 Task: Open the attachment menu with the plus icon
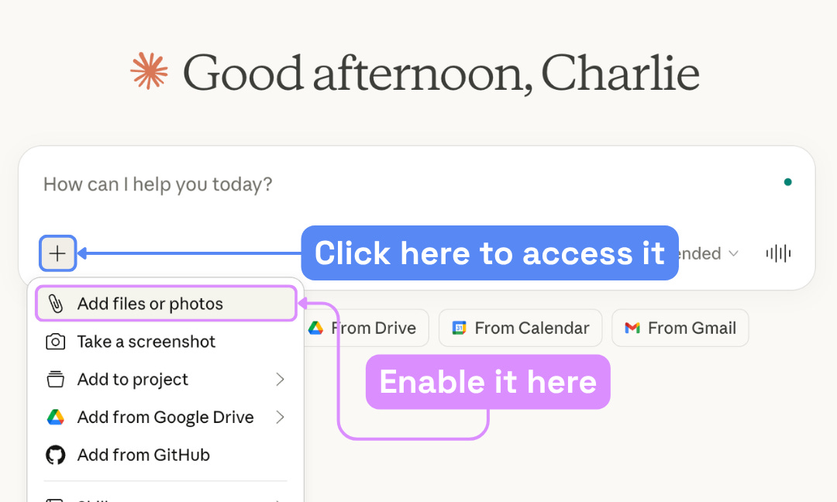57,253
